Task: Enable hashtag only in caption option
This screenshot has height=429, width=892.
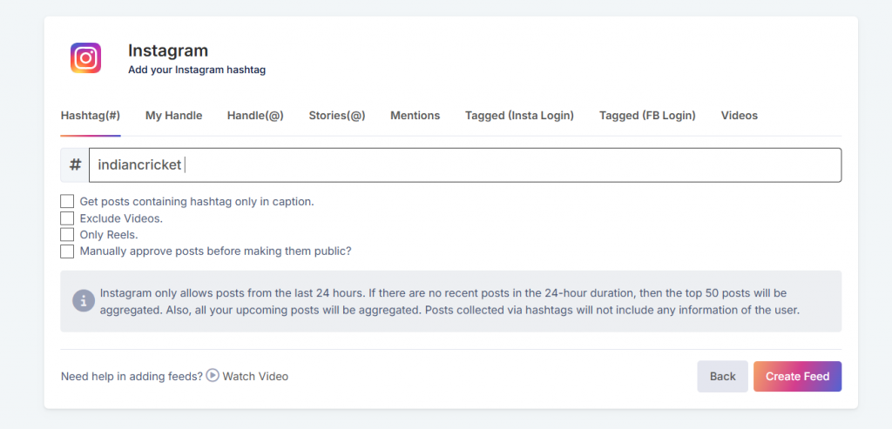Action: [67, 201]
